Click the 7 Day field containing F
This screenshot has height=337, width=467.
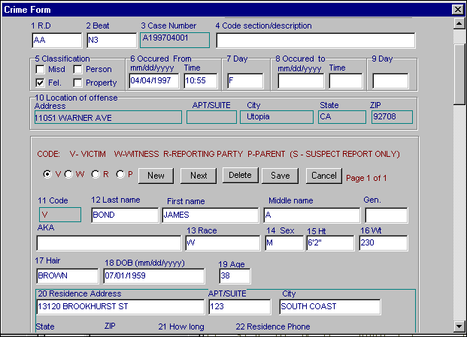tap(245, 81)
